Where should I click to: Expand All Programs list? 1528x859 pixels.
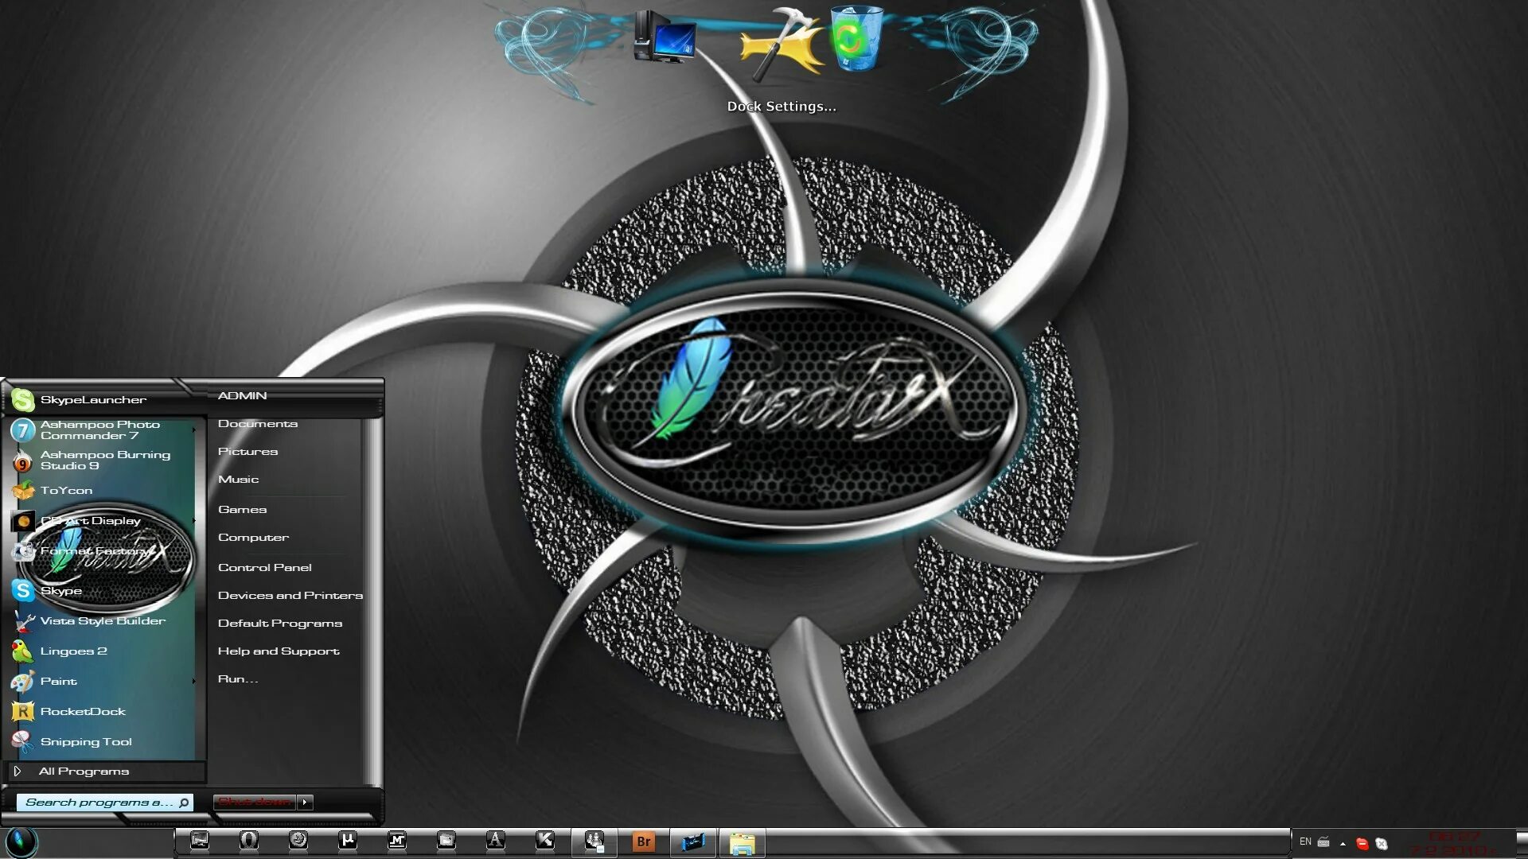[x=105, y=771]
